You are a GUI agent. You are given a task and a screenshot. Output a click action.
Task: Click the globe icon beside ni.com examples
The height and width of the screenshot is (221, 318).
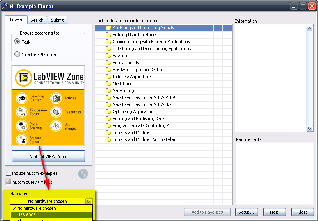pyautogui.click(x=83, y=174)
